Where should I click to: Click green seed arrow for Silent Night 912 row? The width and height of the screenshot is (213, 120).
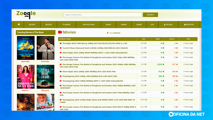(163, 71)
